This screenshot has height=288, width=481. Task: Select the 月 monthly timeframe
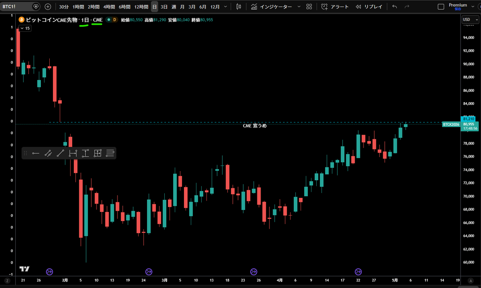click(182, 7)
